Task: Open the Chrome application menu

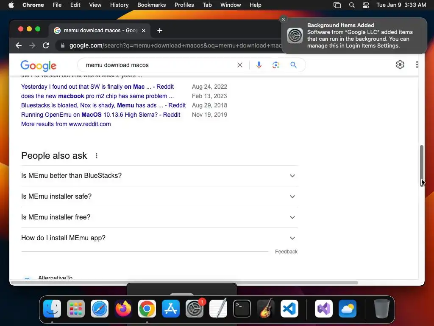Action: (x=33, y=5)
